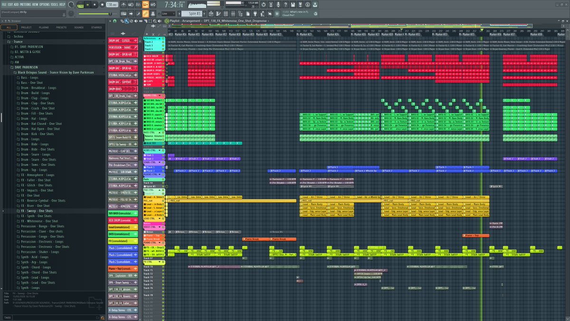The height and width of the screenshot is (321, 570).
Task: Toggle the metronome icon in the top toolbar
Action: point(123,4)
